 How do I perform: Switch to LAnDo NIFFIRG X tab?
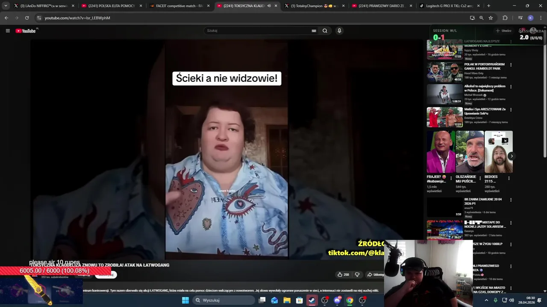(44, 6)
